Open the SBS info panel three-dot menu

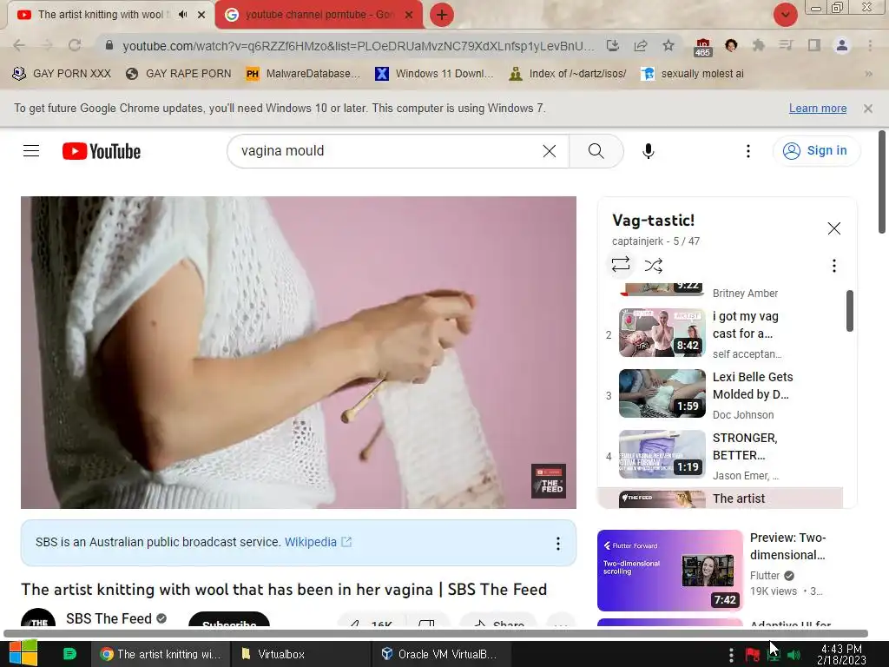pos(558,544)
